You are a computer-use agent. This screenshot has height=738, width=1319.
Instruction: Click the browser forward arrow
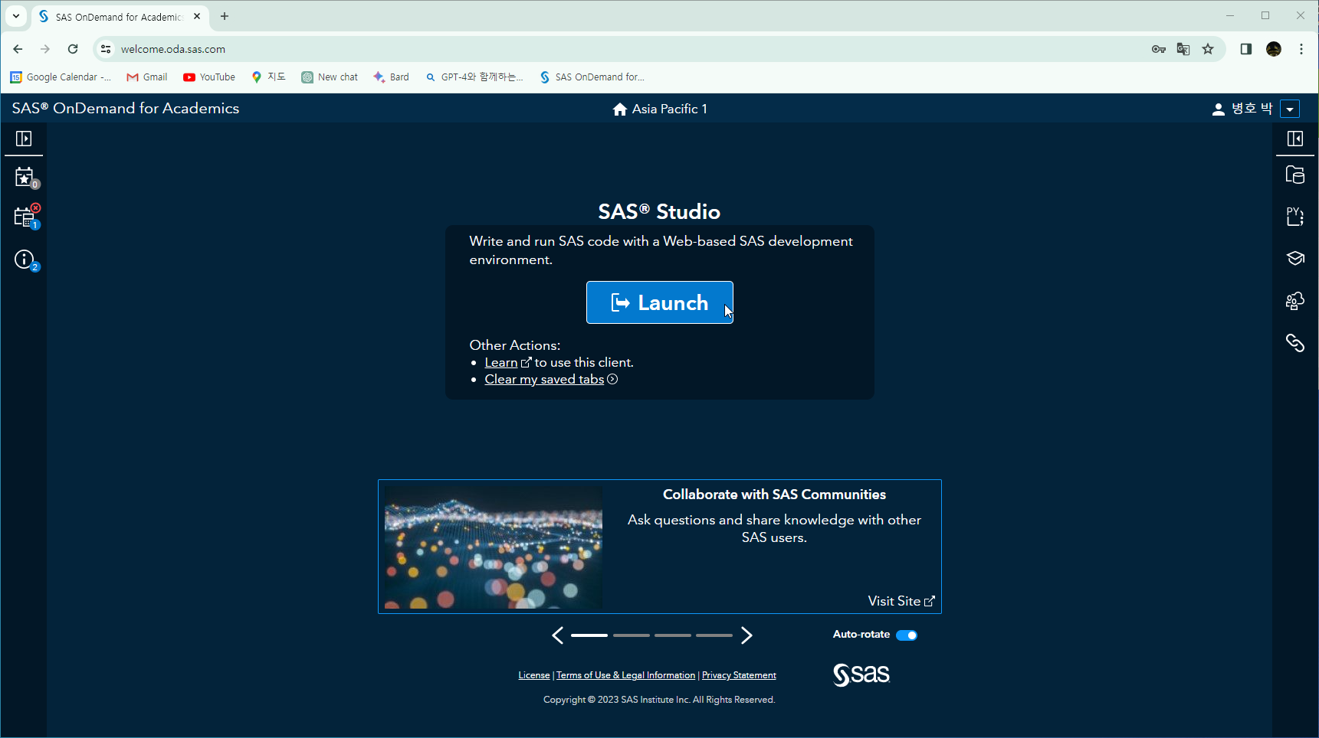(x=45, y=49)
